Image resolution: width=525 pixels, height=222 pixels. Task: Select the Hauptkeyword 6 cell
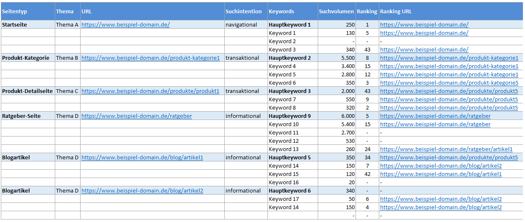[x=293, y=190]
